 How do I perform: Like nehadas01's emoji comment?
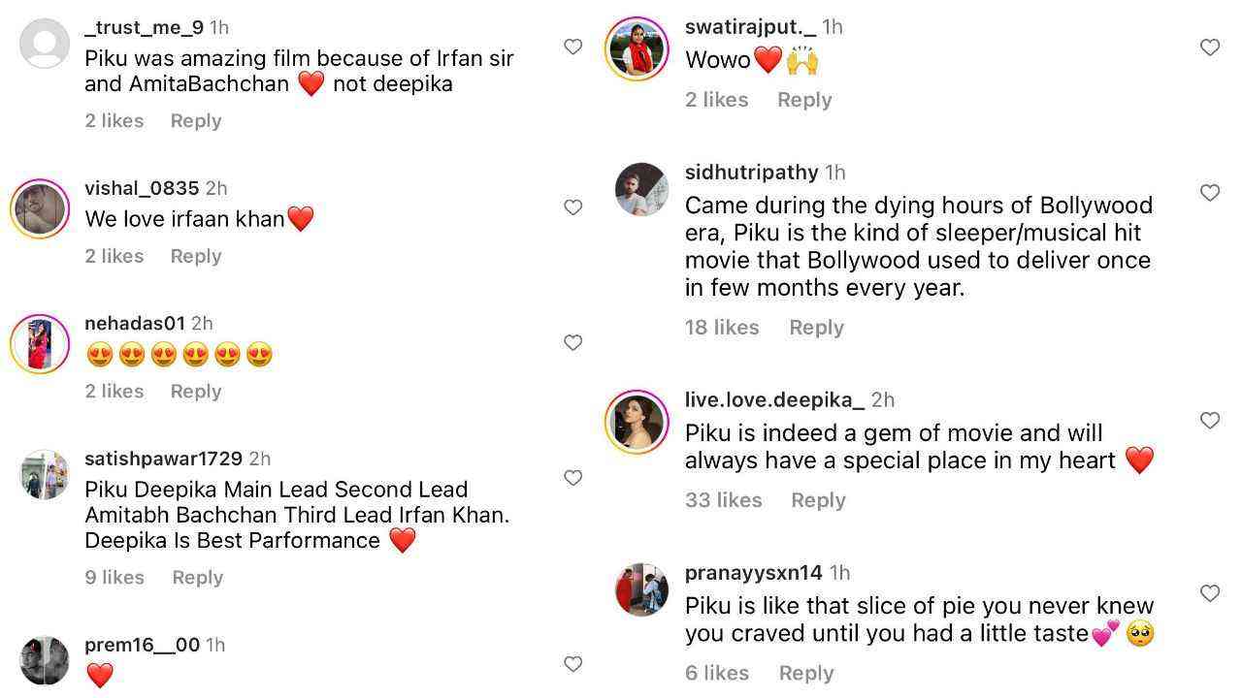[572, 342]
